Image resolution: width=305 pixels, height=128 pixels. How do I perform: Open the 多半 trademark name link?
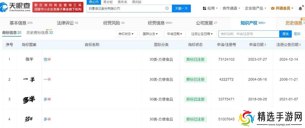[47, 99]
